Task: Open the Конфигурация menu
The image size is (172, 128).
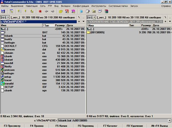Action: (x=81, y=6)
